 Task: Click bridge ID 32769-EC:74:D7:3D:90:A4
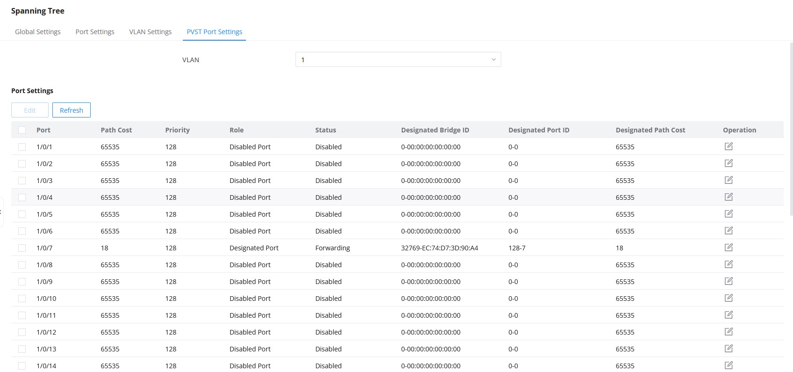click(x=440, y=248)
